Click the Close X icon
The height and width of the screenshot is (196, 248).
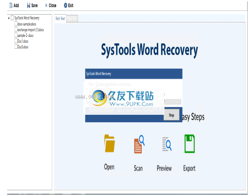point(46,5)
